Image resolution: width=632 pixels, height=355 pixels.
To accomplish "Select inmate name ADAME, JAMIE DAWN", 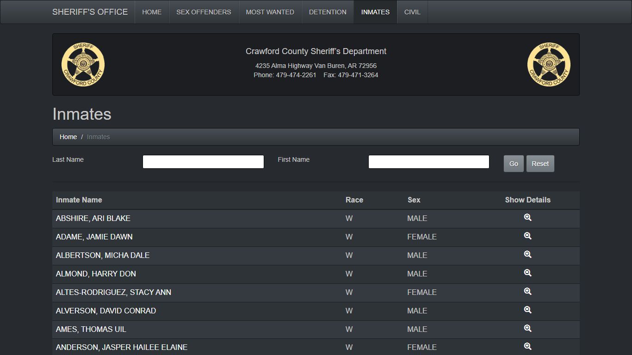I will [x=94, y=237].
